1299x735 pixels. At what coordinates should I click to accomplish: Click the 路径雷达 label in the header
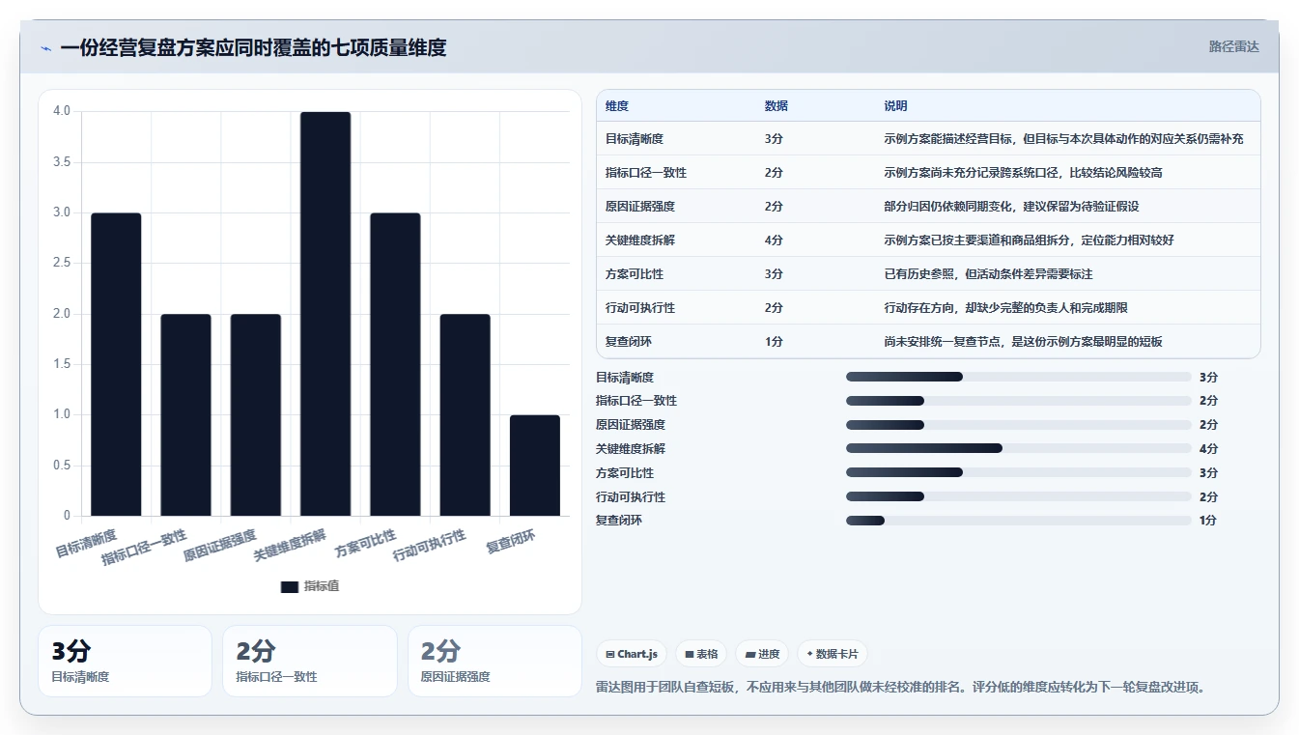[1234, 46]
